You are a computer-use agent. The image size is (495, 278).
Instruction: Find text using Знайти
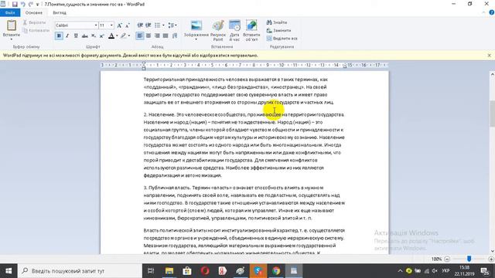point(277,22)
